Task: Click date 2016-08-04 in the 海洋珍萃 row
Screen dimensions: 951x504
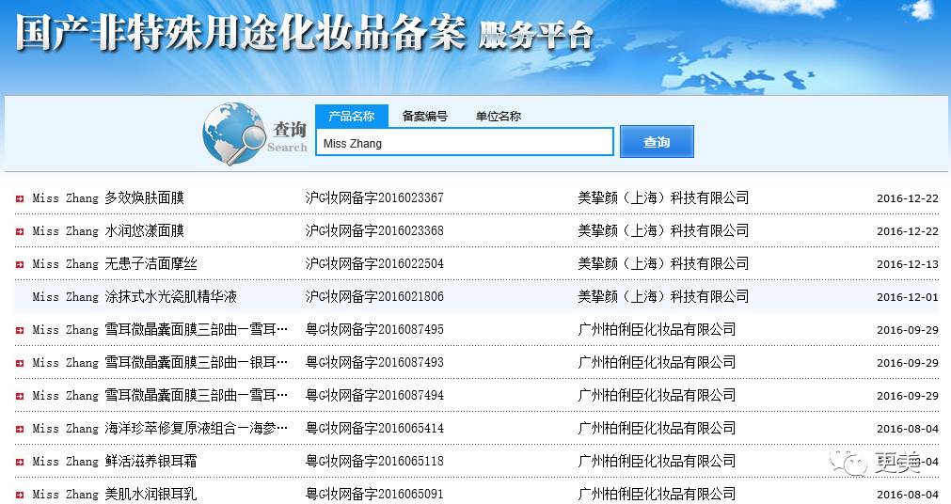Action: [x=908, y=429]
